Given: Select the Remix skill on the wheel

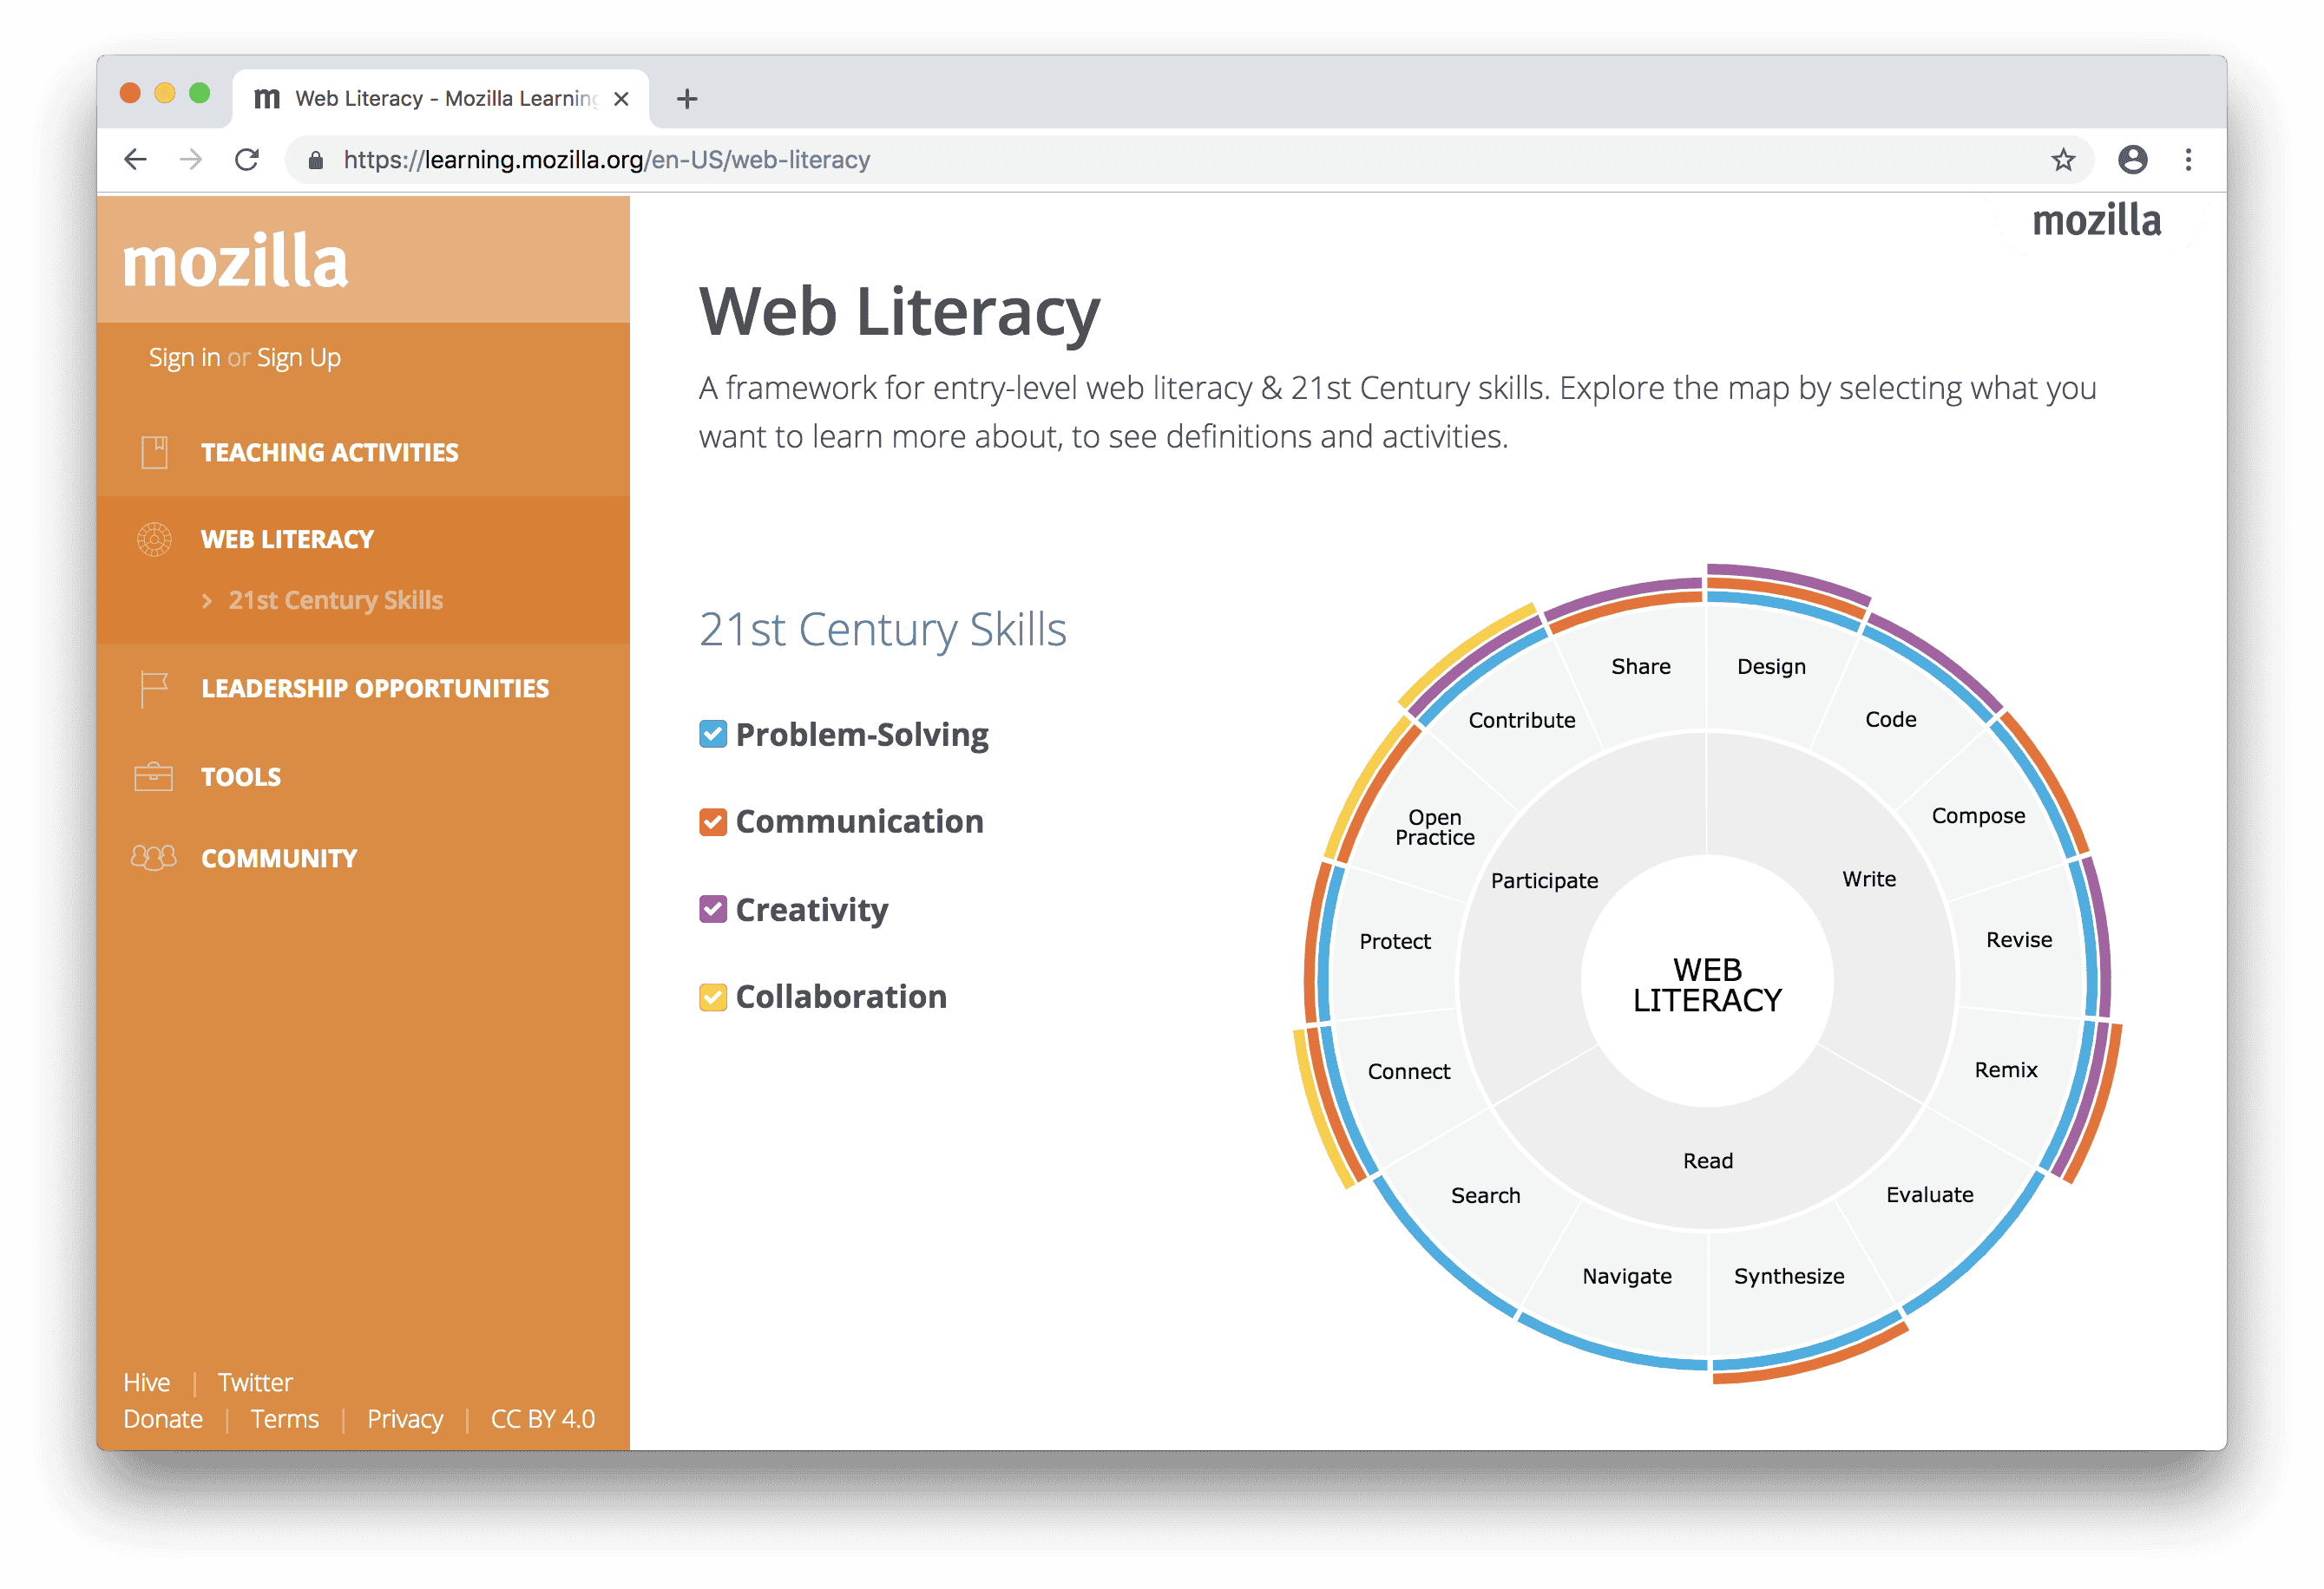Looking at the screenshot, I should pos(2006,1070).
